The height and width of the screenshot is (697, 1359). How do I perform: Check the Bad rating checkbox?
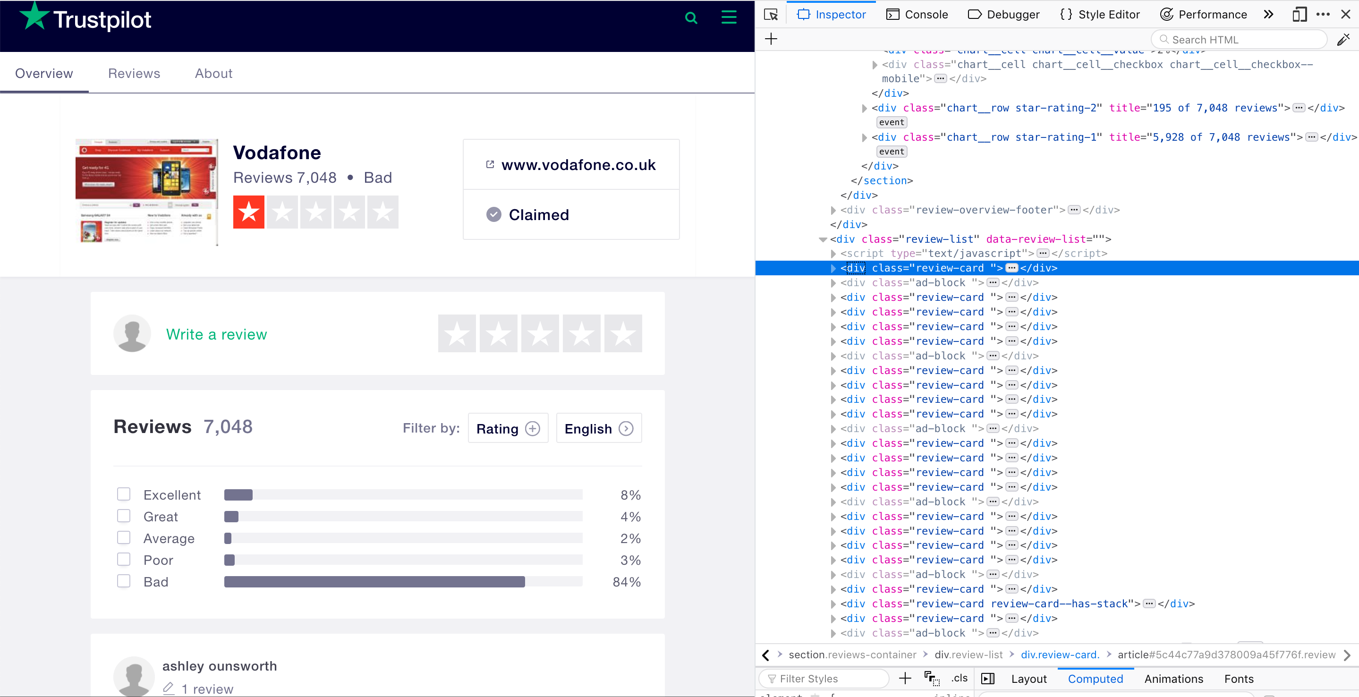123,581
